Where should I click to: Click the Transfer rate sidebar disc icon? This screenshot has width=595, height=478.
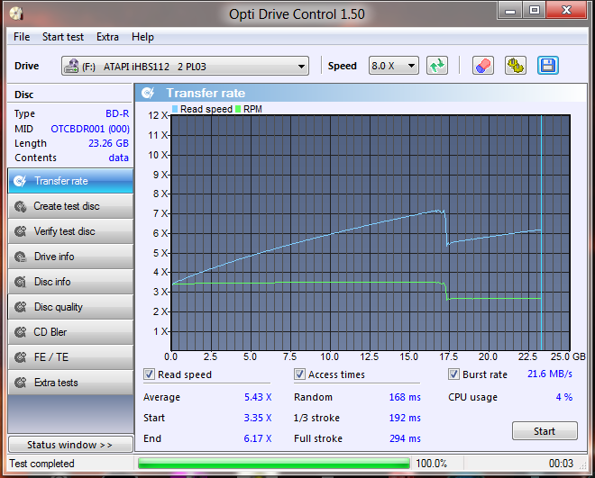point(20,181)
